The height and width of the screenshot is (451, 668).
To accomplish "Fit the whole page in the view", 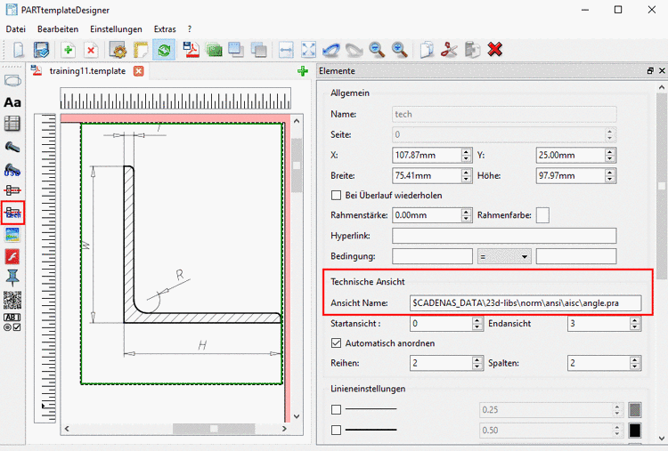I will 308,50.
